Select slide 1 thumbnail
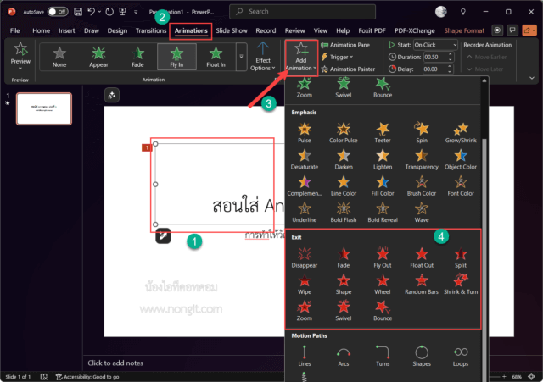This screenshot has height=382, width=543. coord(44,108)
